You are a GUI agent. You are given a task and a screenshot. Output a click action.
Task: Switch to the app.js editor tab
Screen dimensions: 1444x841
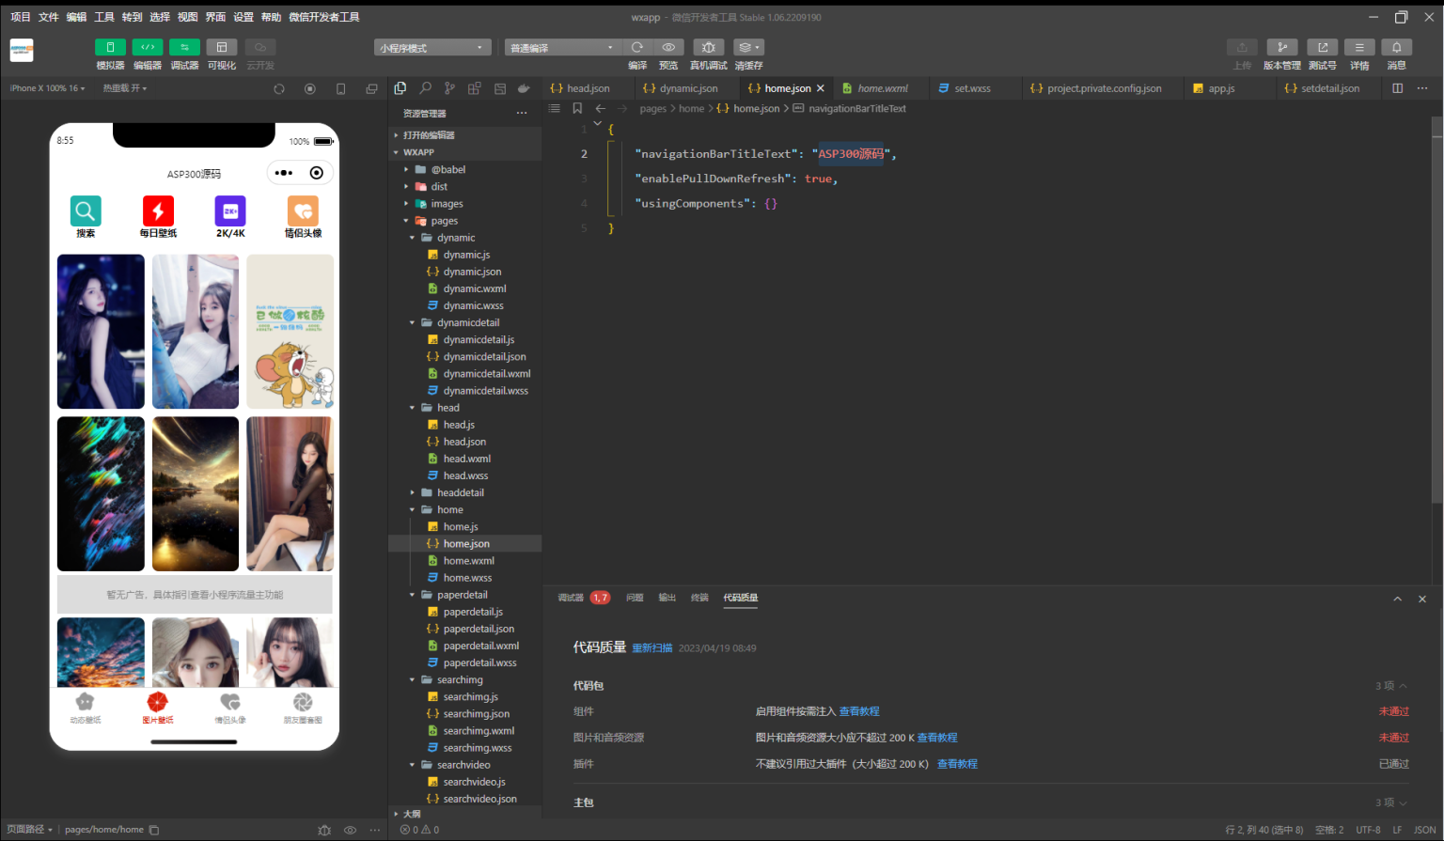(x=1221, y=88)
